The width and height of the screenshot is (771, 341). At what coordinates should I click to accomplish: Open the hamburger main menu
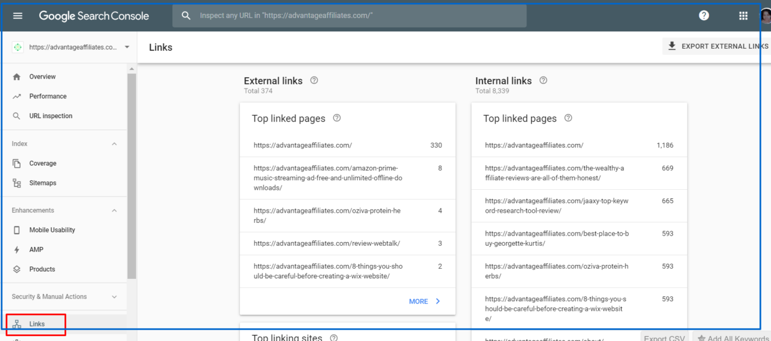click(x=17, y=16)
